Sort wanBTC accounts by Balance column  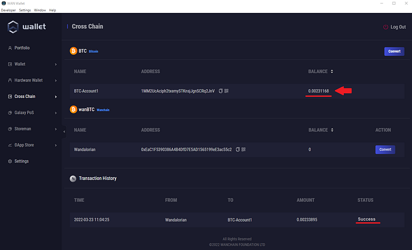tap(331, 130)
